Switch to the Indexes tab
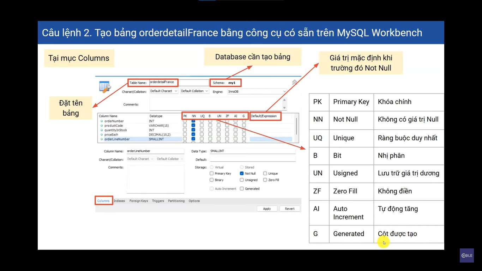The height and width of the screenshot is (271, 482). point(119,201)
